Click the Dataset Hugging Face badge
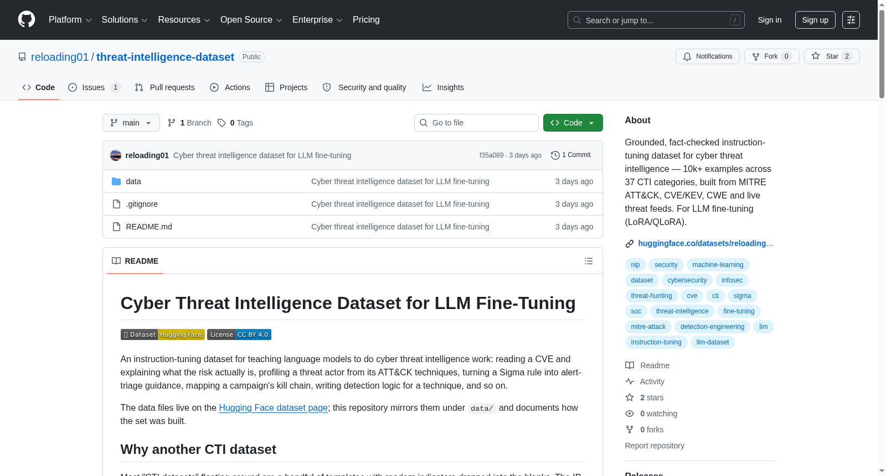This screenshot has width=886, height=476. 163,334
